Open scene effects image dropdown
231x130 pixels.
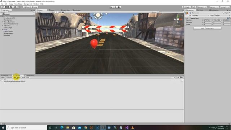[x=63, y=12]
